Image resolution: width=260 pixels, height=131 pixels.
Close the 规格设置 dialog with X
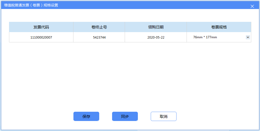252,6
